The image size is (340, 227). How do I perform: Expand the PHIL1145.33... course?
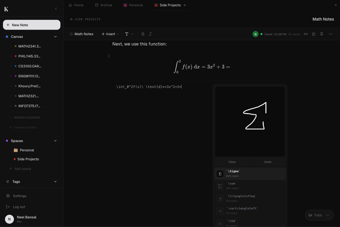tap(11, 56)
